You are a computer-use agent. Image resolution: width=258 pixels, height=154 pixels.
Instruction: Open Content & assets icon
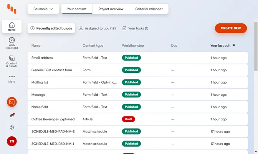(12, 61)
